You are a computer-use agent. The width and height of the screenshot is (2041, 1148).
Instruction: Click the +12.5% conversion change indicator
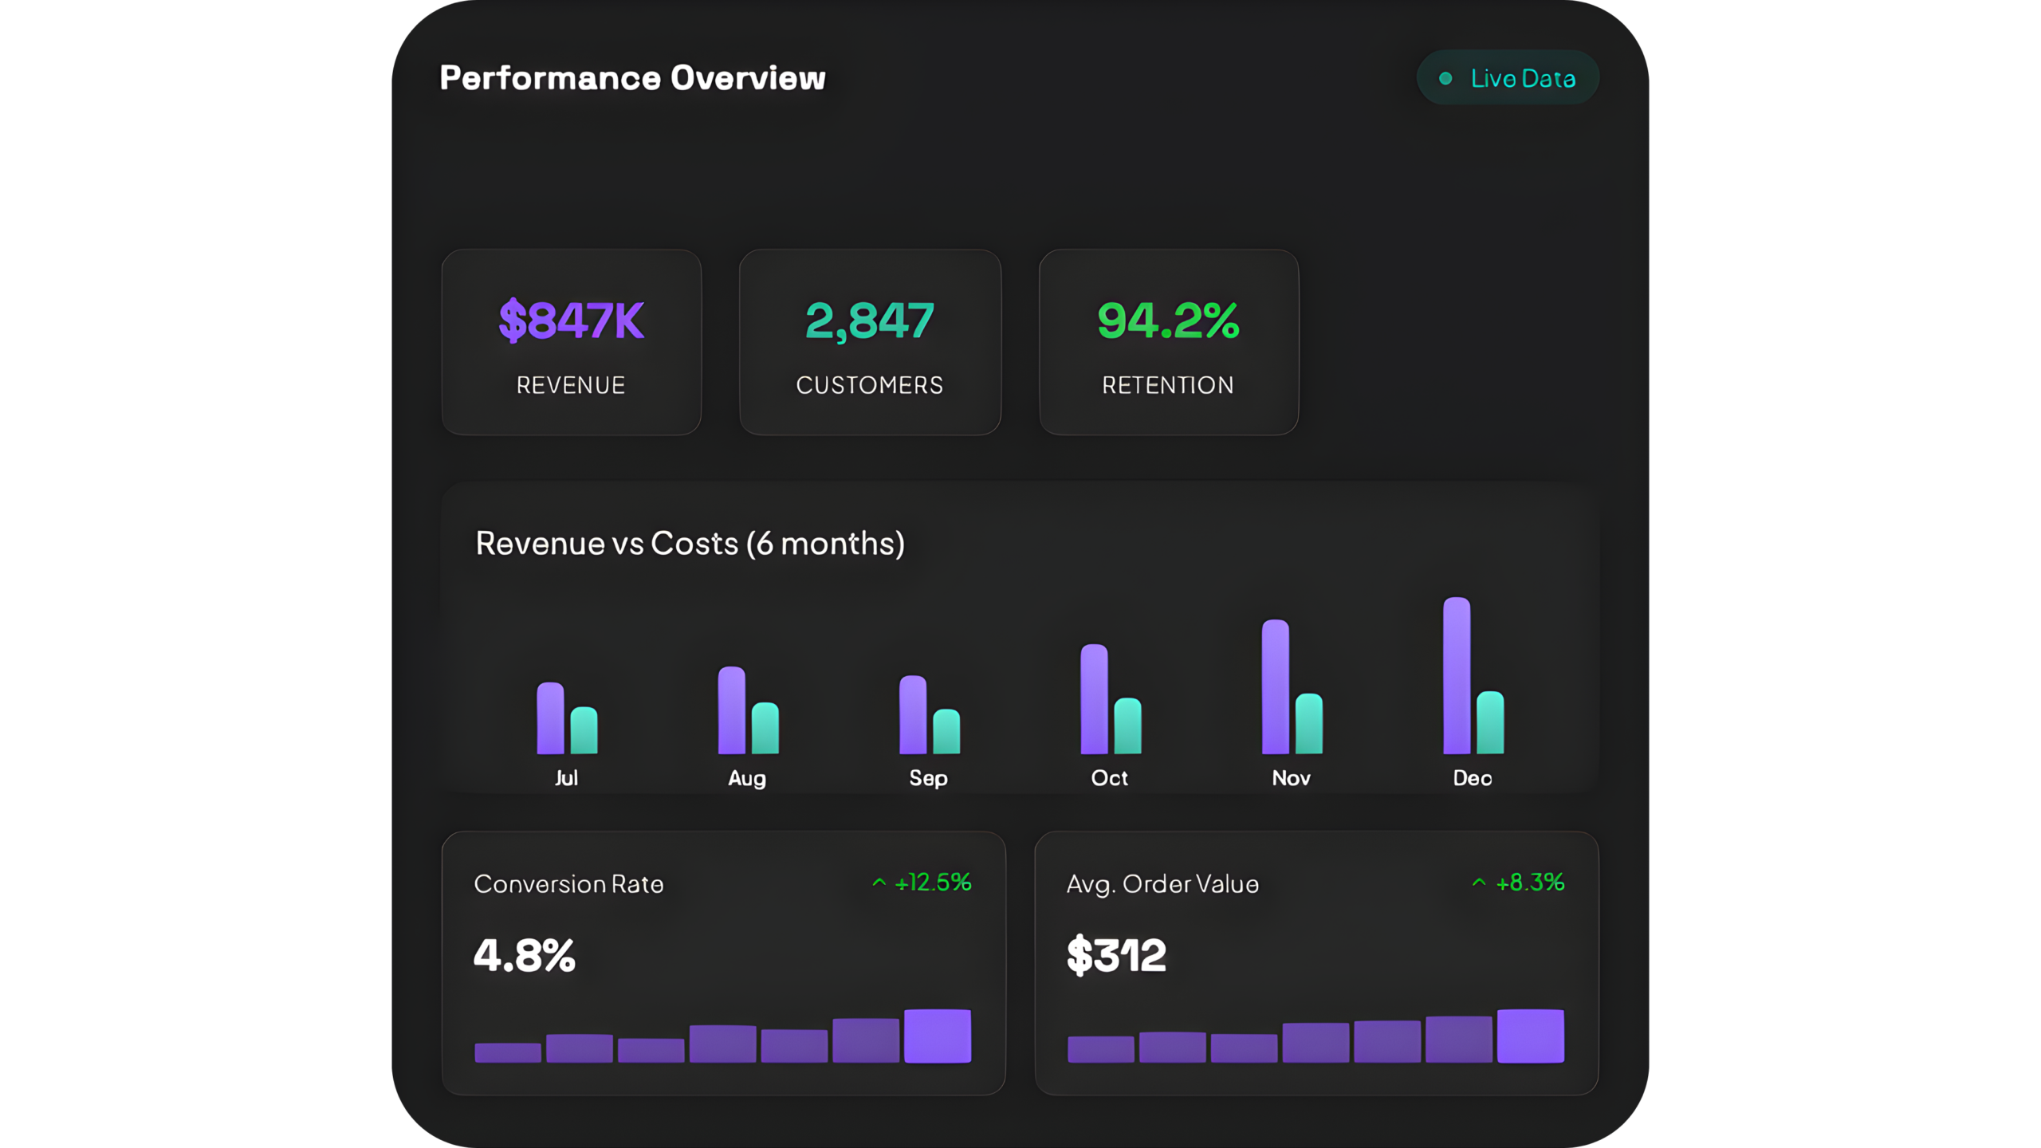pos(933,883)
